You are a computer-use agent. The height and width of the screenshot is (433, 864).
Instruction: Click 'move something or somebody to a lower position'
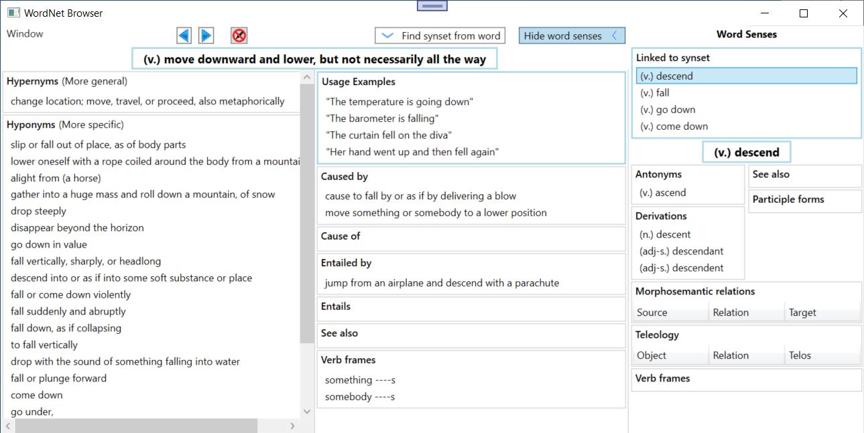(x=436, y=213)
